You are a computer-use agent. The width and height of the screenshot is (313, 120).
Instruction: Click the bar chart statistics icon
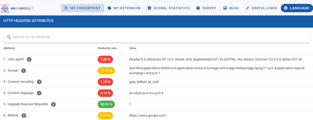[x=149, y=8]
